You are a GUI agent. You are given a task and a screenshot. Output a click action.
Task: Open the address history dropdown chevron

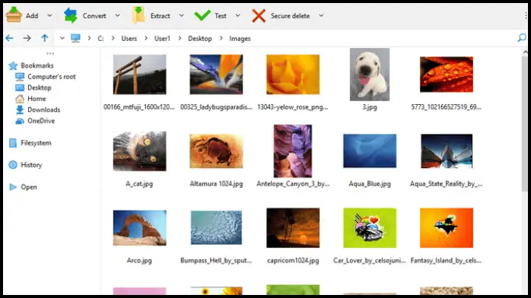62,38
